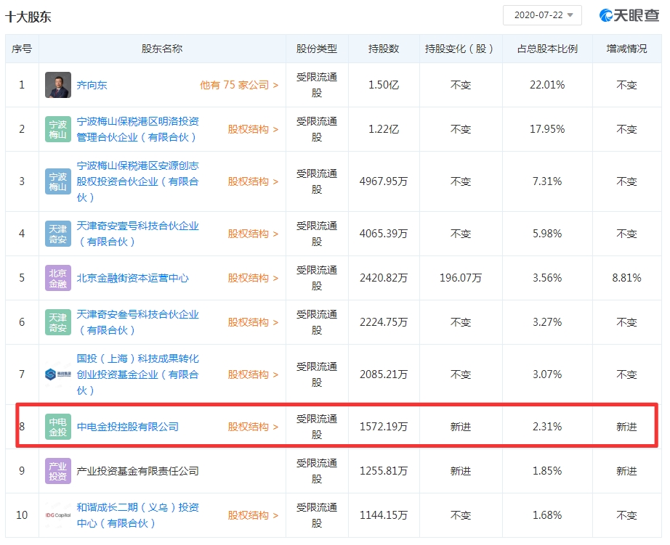Open the 2020-07-22 date dropdown
The height and width of the screenshot is (545, 670).
click(x=542, y=15)
